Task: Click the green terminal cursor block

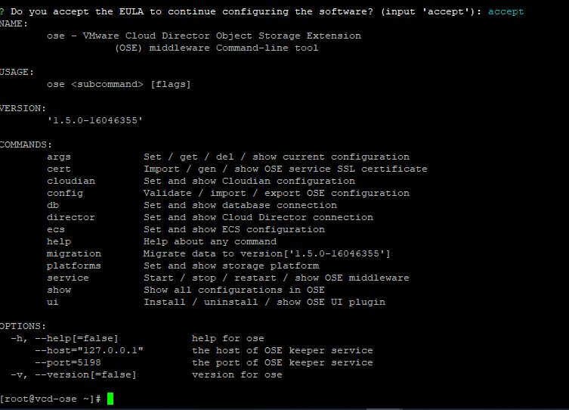Action: pos(110,399)
